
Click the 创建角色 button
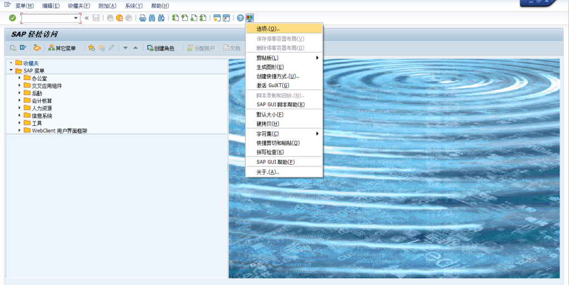(x=161, y=48)
